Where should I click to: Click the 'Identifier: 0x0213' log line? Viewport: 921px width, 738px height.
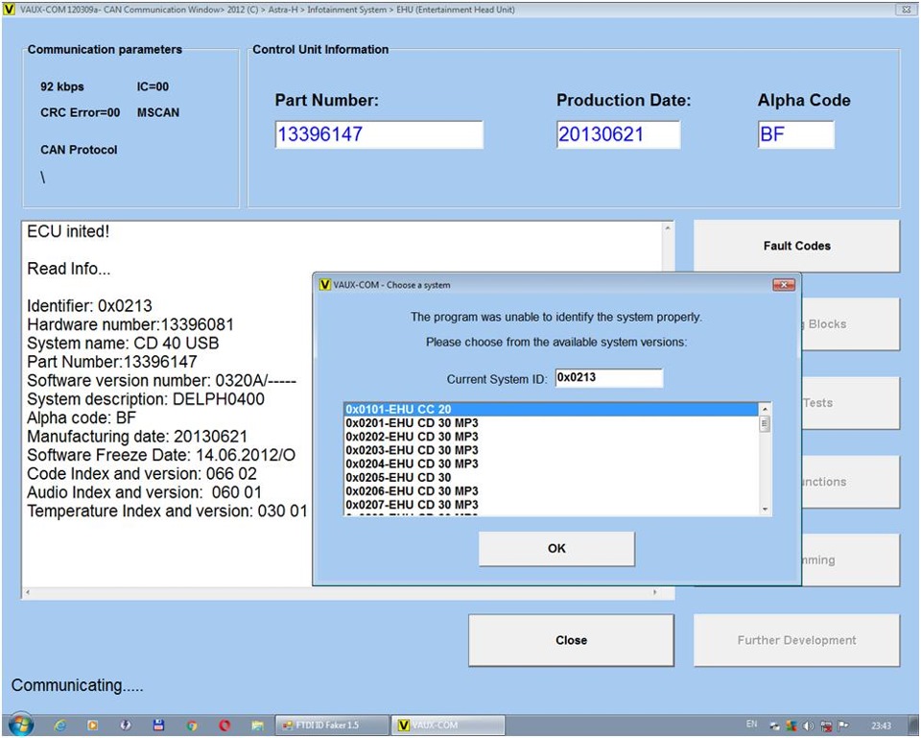(x=89, y=306)
